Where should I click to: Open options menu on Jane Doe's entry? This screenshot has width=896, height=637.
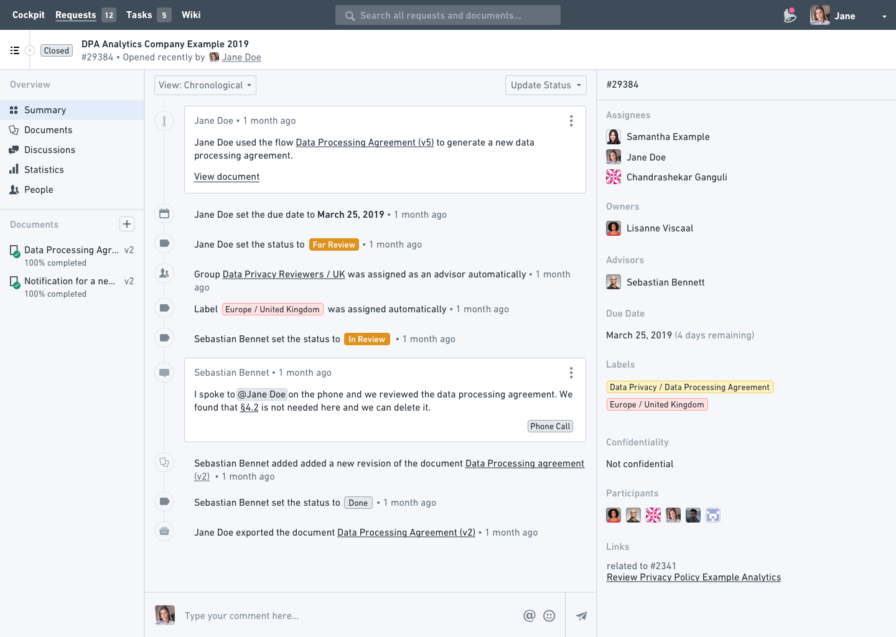[x=571, y=121]
